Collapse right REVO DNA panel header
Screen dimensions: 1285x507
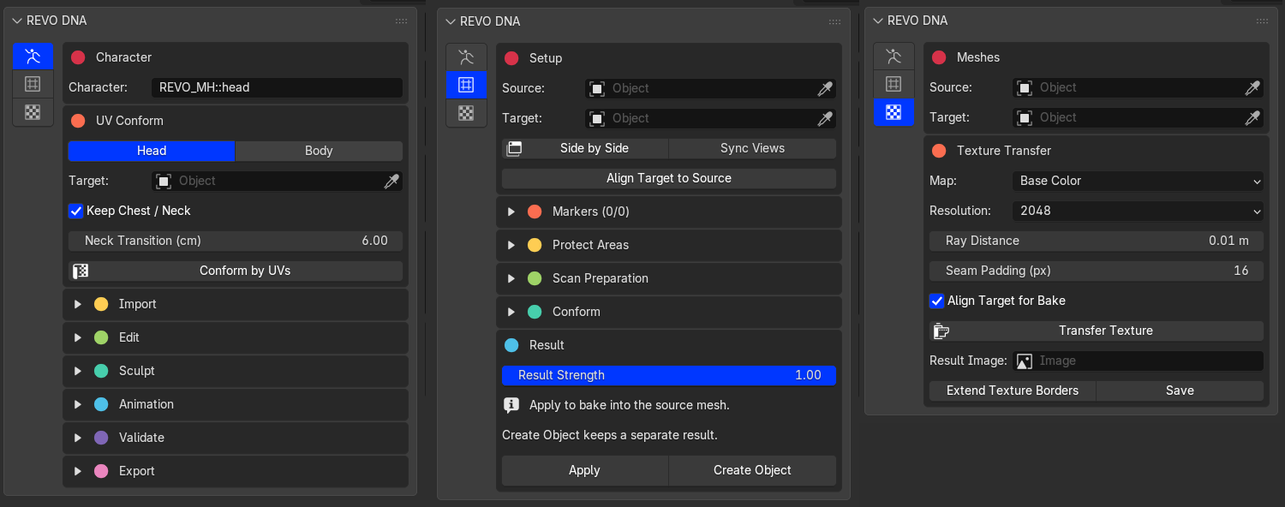pyautogui.click(x=879, y=21)
